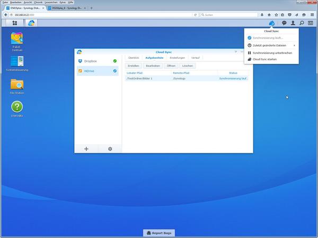The image size is (318, 238).
Task: Open the DSM main menu grid icon
Action: pos(15,23)
